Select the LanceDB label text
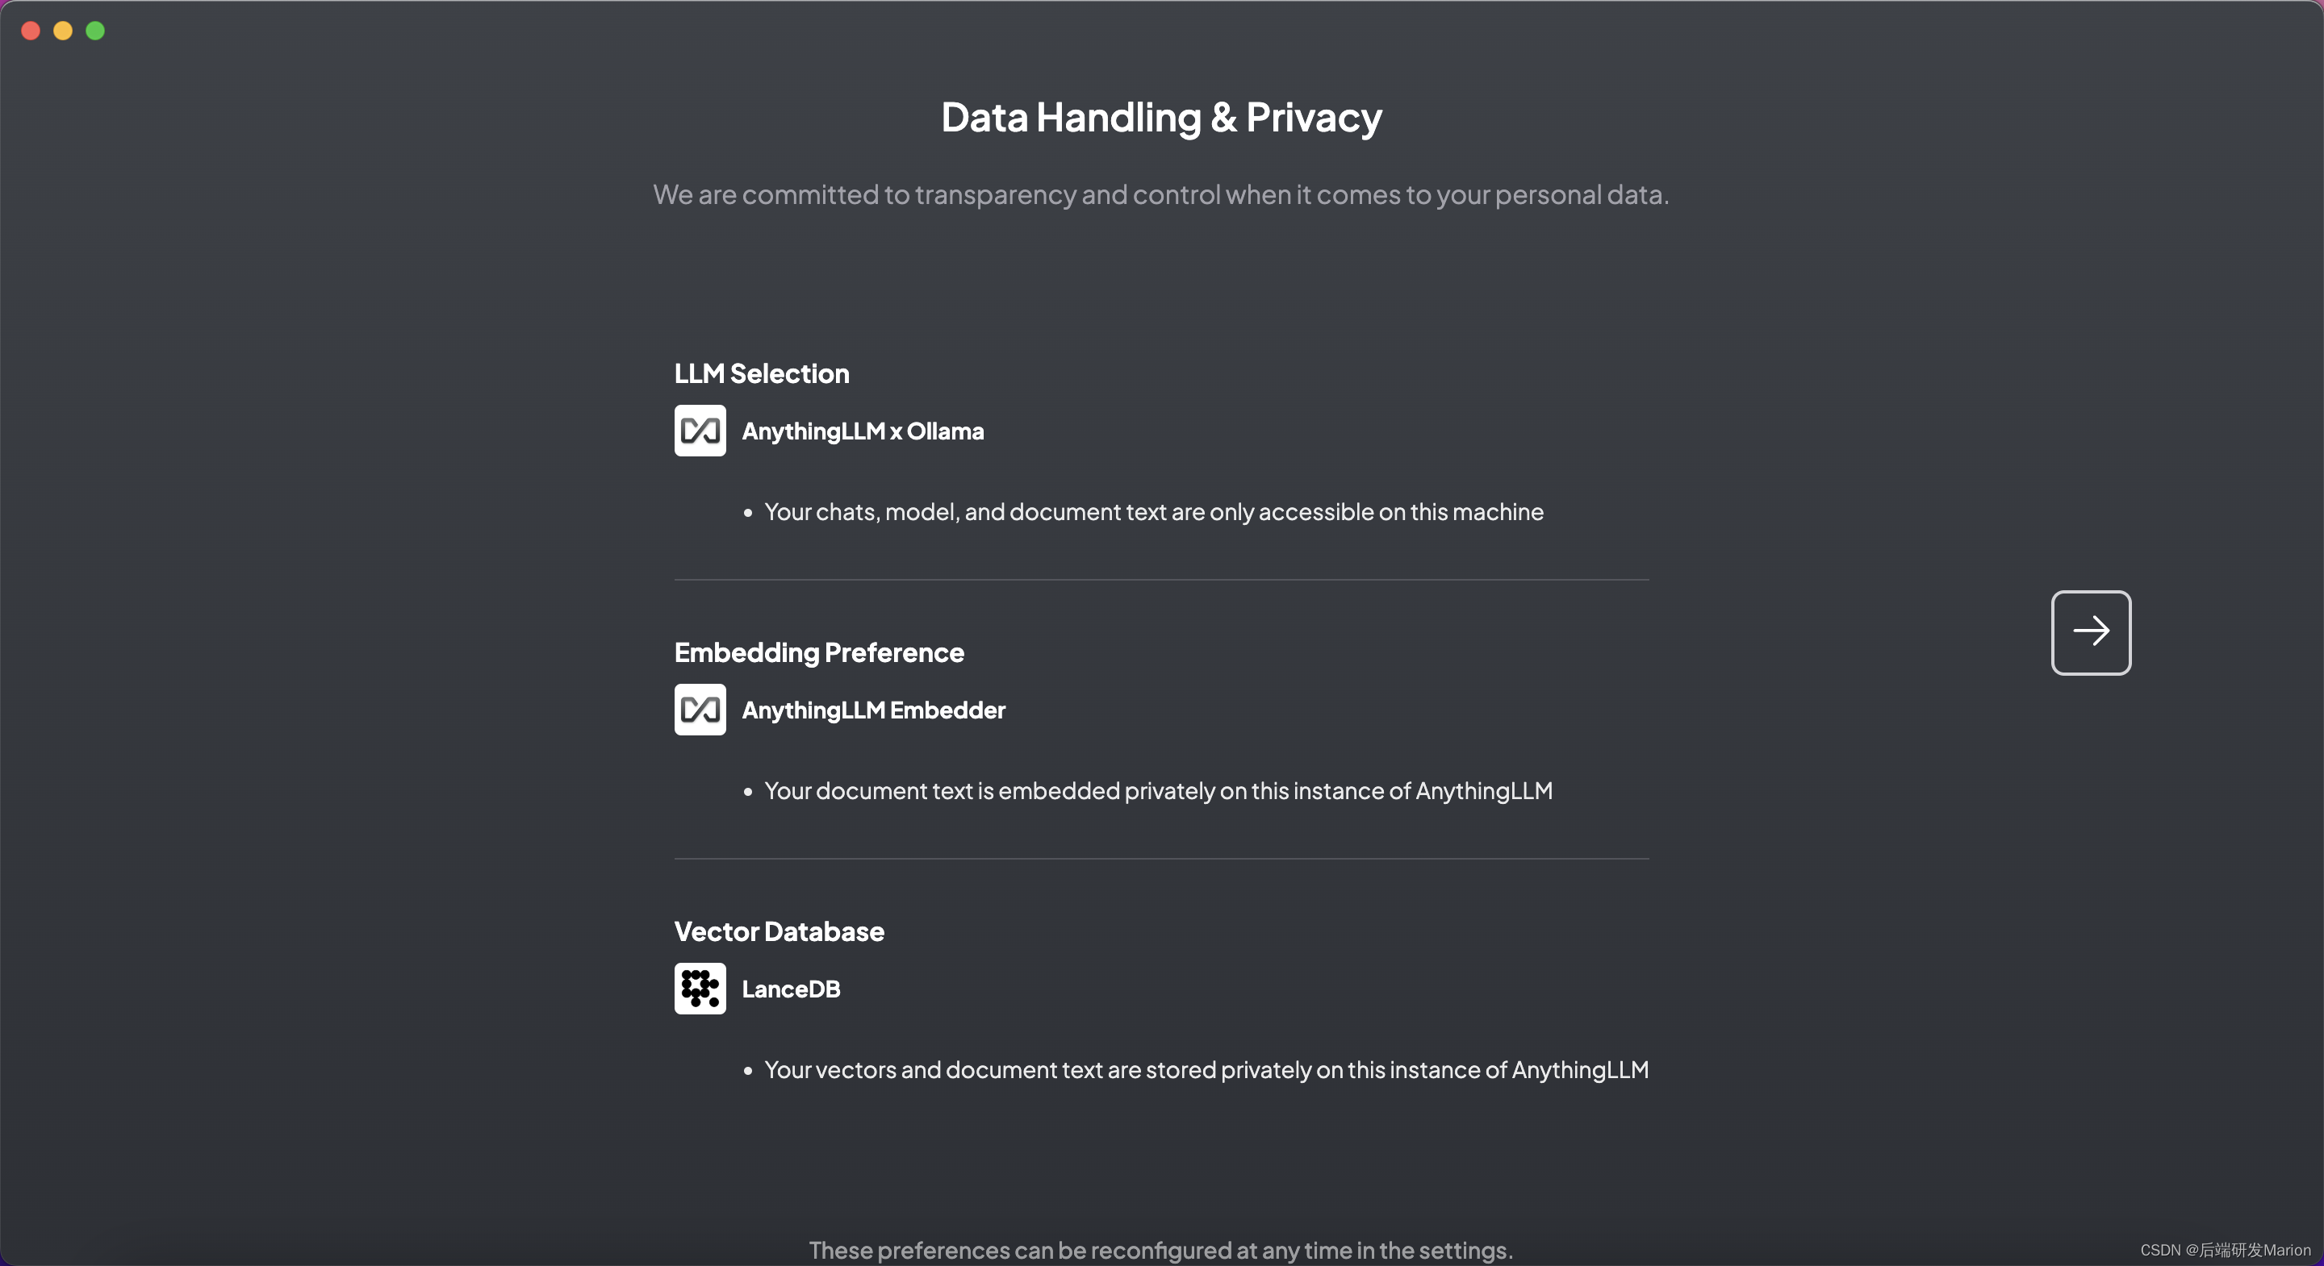Image resolution: width=2324 pixels, height=1266 pixels. (x=791, y=989)
